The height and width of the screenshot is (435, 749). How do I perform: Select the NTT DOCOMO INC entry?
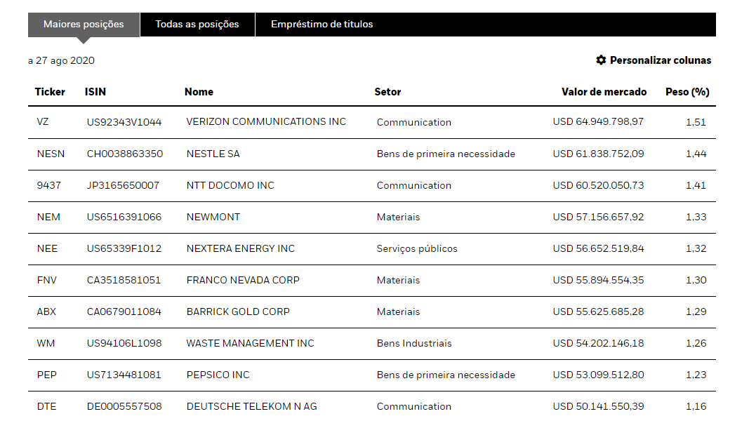click(230, 185)
